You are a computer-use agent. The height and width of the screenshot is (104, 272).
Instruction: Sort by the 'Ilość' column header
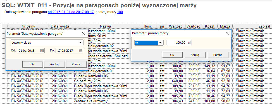pyautogui.click(x=148, y=26)
